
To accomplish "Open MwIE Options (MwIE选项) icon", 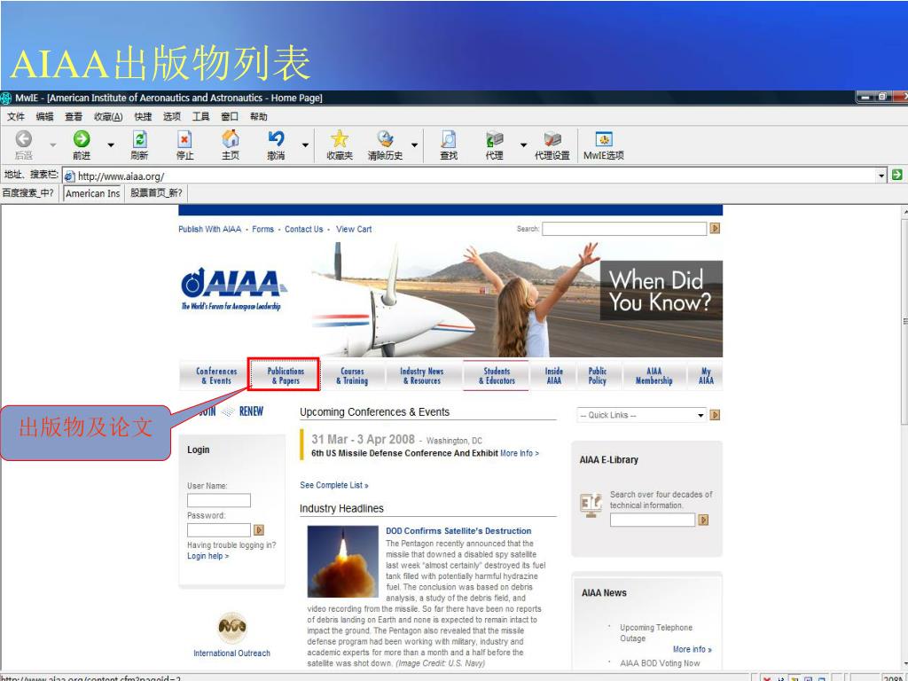I will [x=603, y=139].
